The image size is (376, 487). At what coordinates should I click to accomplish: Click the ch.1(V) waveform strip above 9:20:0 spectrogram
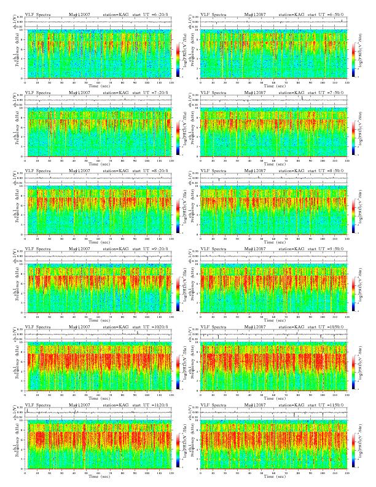[98, 256]
